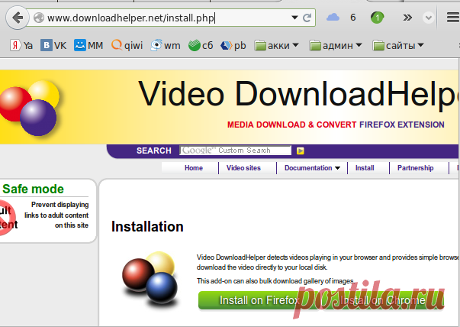Open the qiwi bookmark
The width and height of the screenshot is (460, 327).
point(127,46)
